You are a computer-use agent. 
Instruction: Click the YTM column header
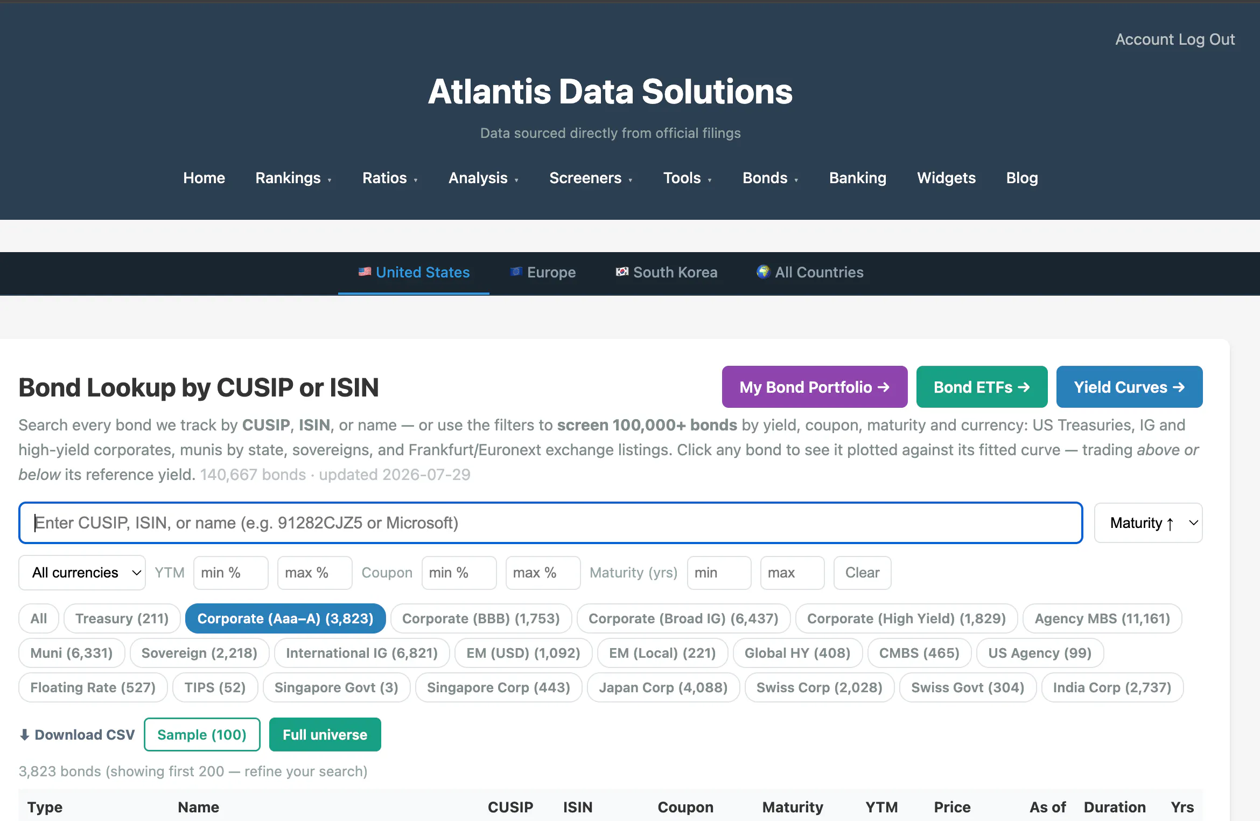tap(881, 807)
